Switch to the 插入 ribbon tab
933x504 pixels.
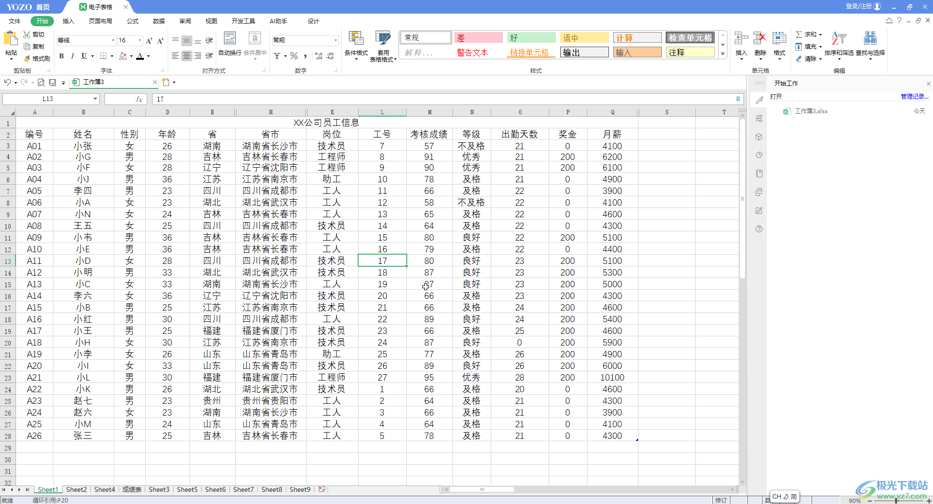(68, 21)
